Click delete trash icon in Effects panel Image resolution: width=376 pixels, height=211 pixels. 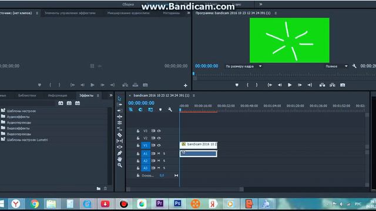click(x=105, y=189)
